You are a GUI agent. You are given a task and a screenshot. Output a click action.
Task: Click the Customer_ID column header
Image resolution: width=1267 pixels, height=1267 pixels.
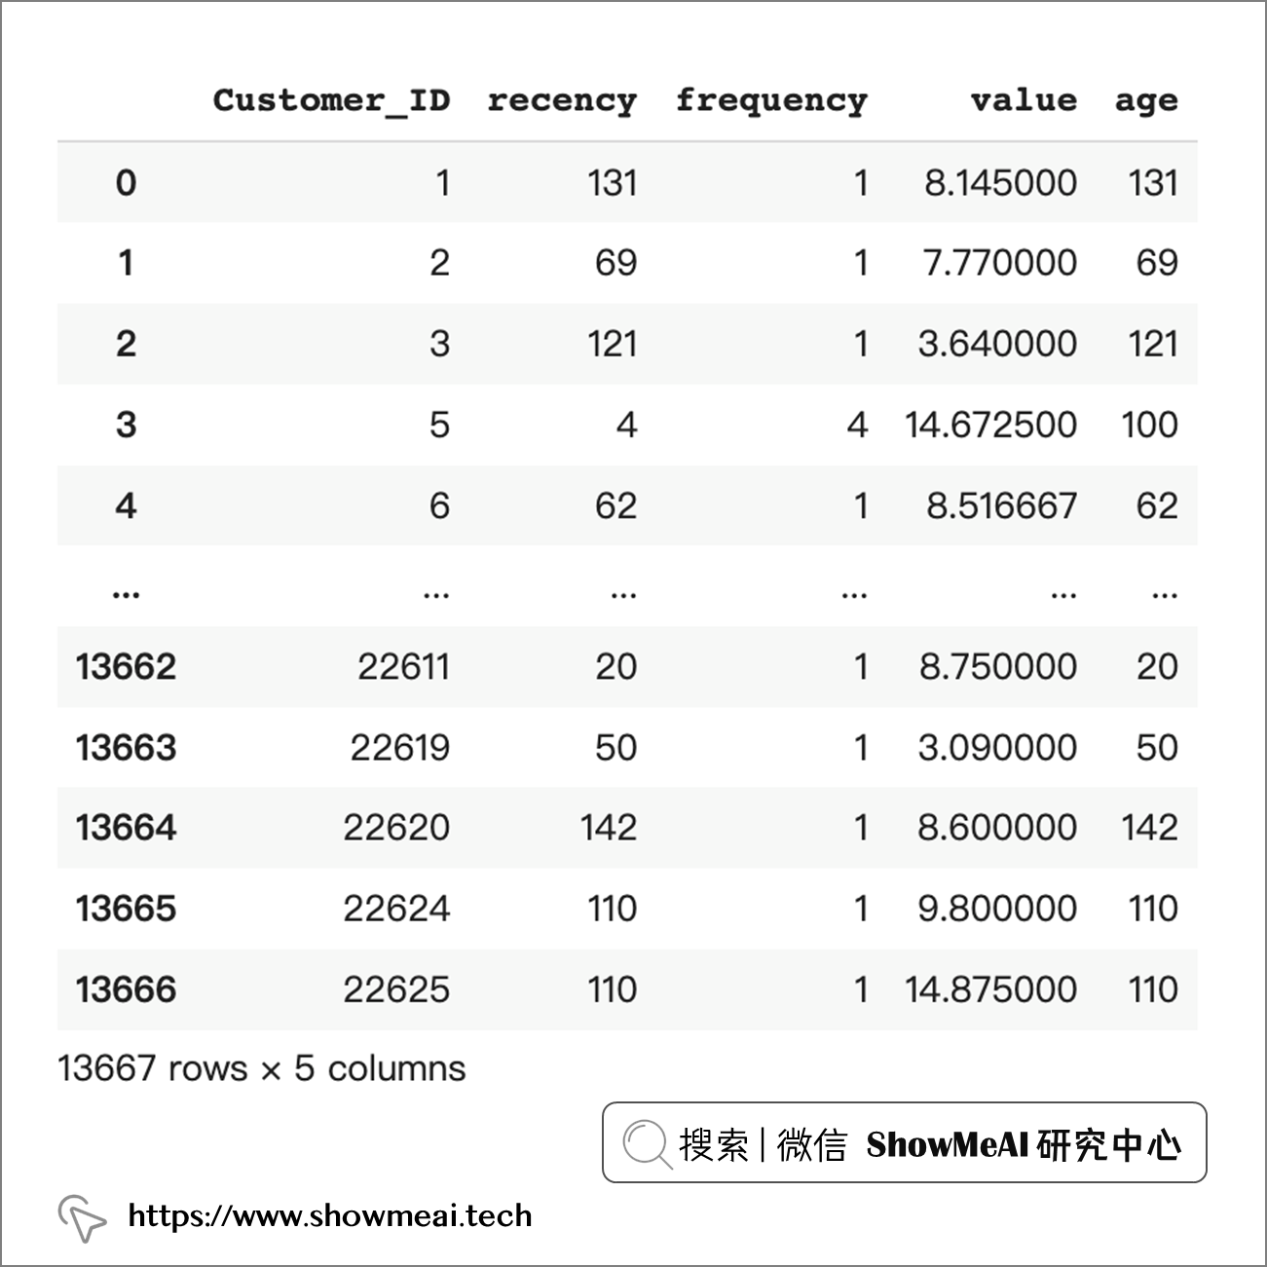pos(331,100)
